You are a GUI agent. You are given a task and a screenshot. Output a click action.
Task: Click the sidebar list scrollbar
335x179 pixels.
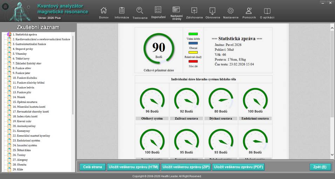73,75
